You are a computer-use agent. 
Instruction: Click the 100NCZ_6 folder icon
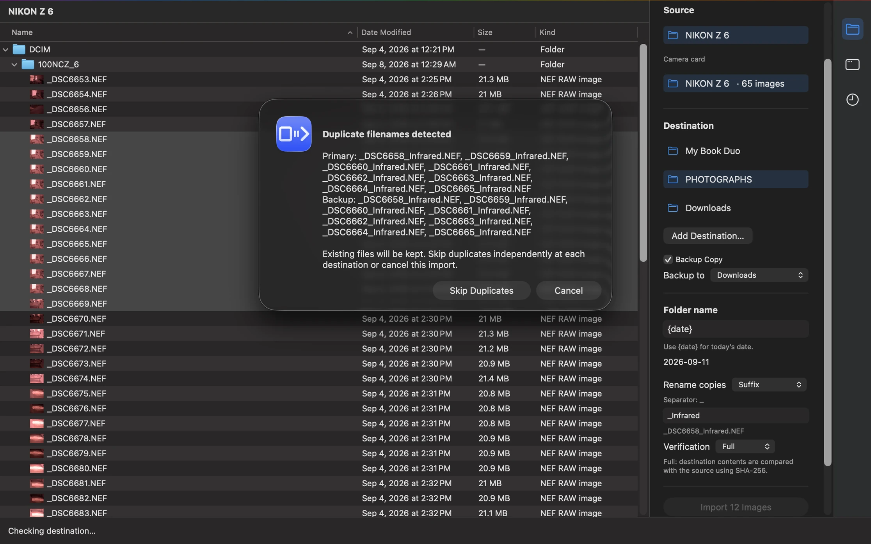[x=27, y=64]
